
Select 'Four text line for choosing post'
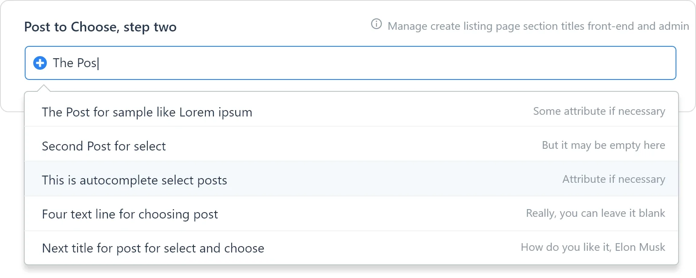(x=130, y=214)
